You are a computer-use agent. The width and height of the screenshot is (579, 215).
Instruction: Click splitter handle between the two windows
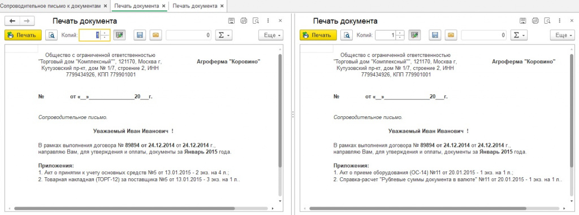pos(292,114)
